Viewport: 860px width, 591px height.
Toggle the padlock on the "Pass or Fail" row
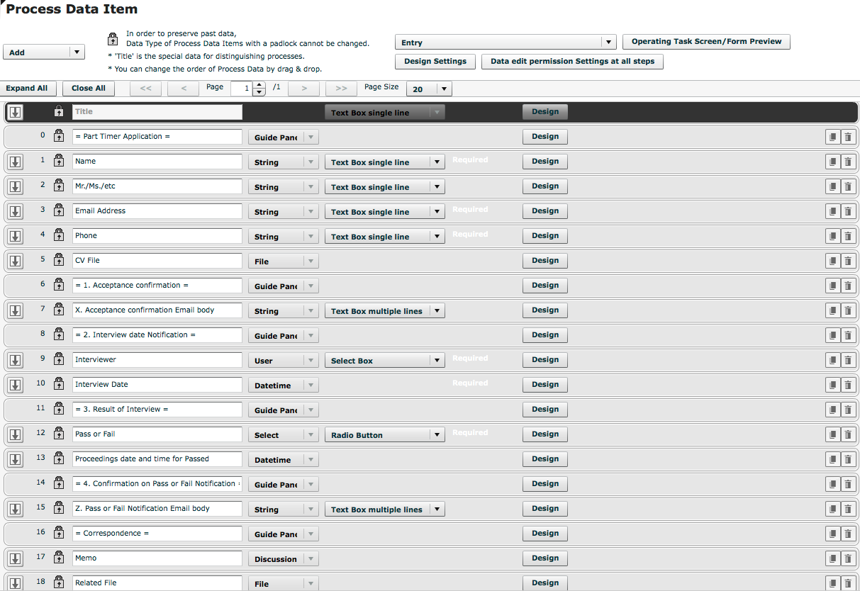(59, 433)
